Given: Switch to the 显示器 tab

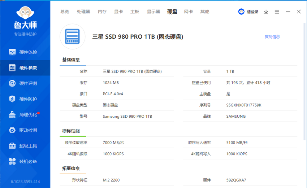Looking at the screenshot, I should click(x=153, y=12).
